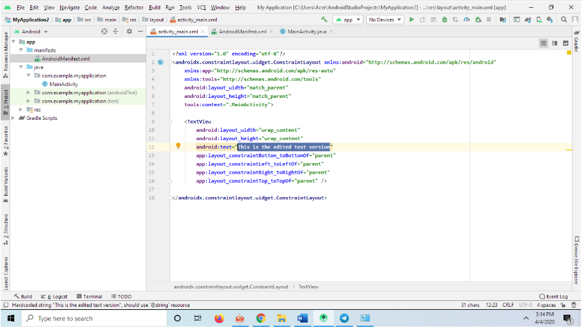Run the app with green play button
This screenshot has width=582, height=327.
pyautogui.click(x=411, y=20)
